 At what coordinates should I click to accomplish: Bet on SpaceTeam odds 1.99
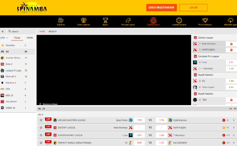(x=139, y=120)
